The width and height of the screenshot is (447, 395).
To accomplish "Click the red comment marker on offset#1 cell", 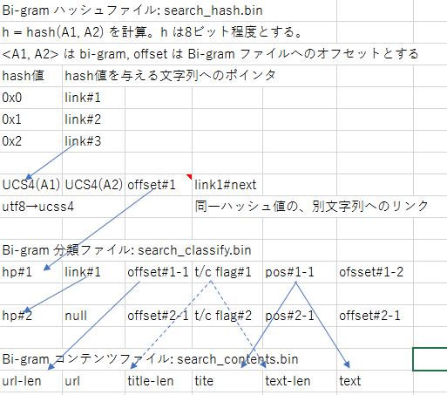I will (x=189, y=176).
